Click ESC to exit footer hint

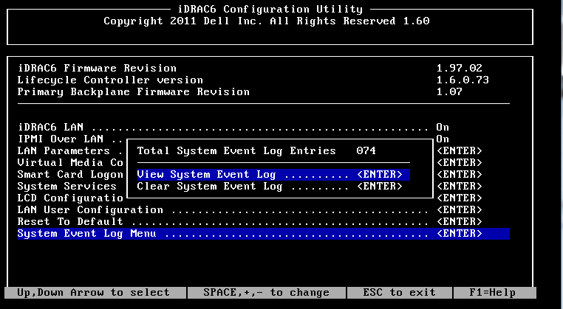click(399, 293)
